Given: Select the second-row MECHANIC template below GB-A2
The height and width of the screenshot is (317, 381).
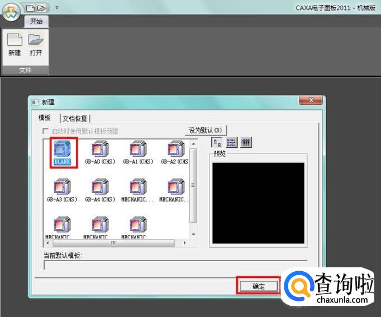Looking at the screenshot, I should click(x=174, y=190).
